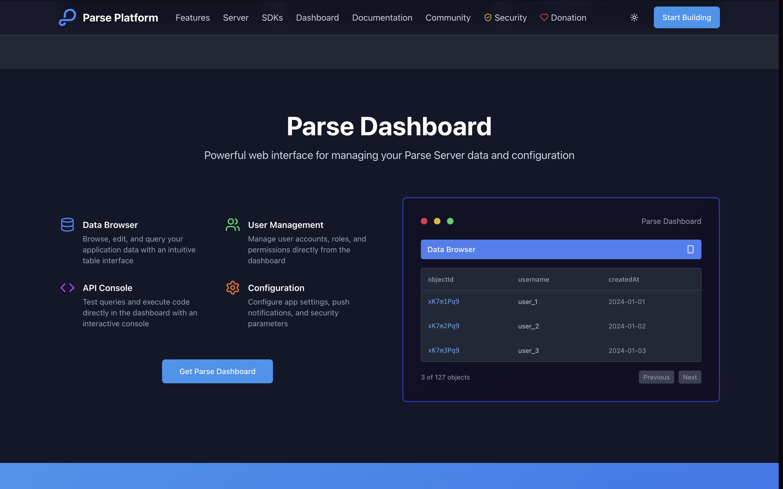Click the device icon in Data Browser bar
The height and width of the screenshot is (489, 783).
pos(690,249)
